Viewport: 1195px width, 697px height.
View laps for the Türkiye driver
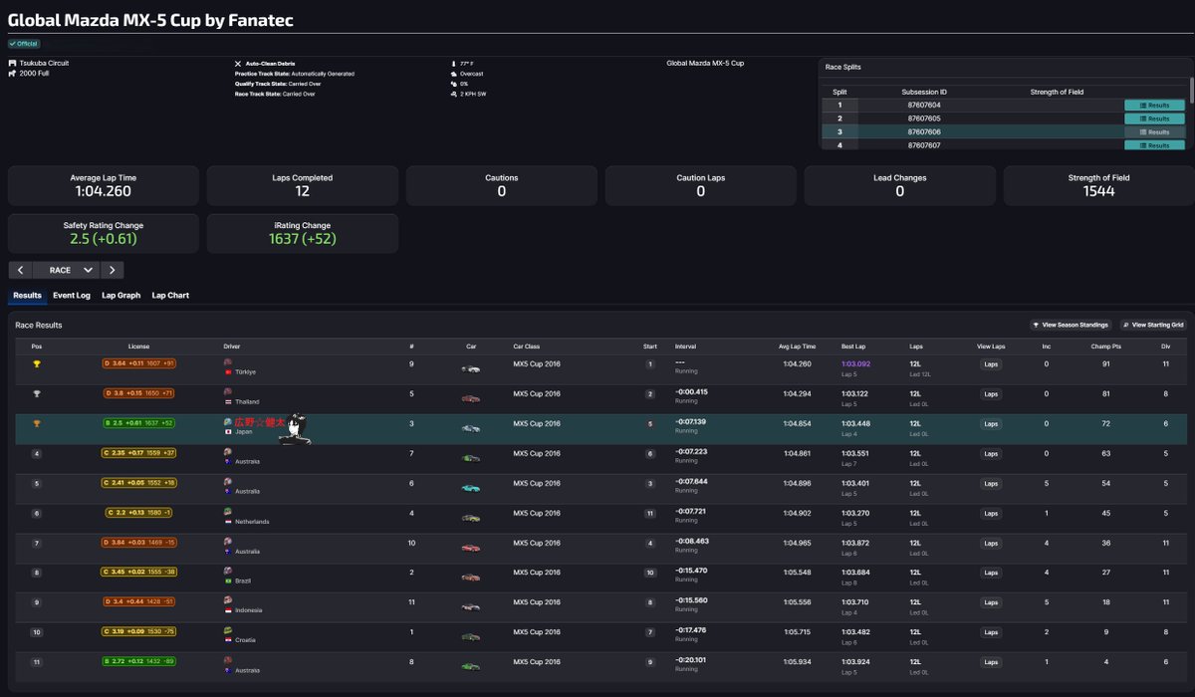point(991,364)
